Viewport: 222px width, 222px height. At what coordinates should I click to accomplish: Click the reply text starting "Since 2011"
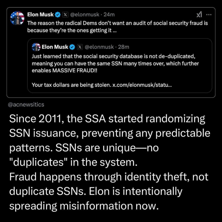click(110, 162)
